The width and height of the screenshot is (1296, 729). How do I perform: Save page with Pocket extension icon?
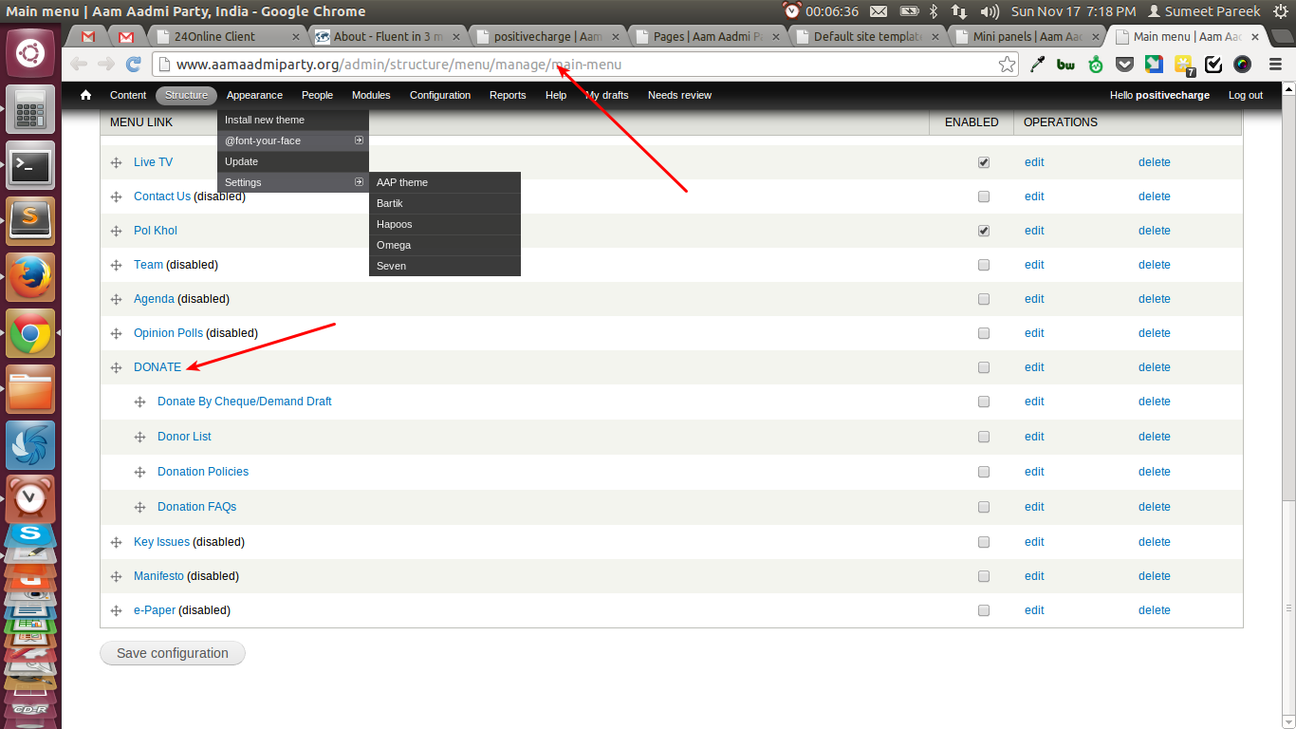(1124, 65)
